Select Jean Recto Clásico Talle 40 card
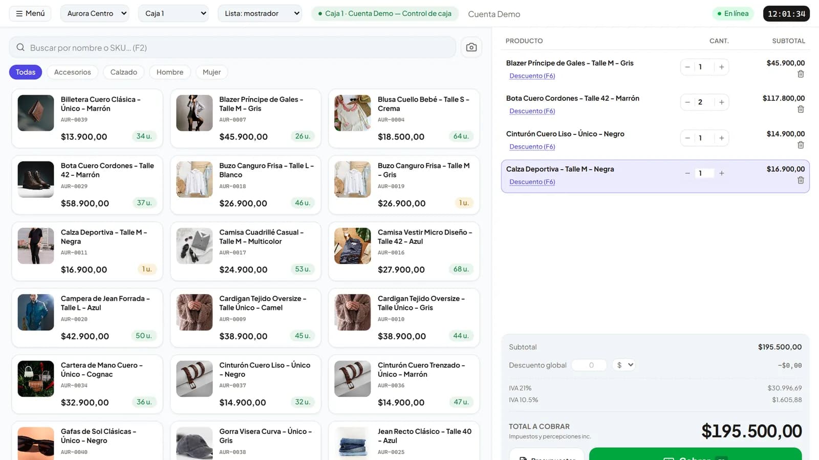This screenshot has width=819, height=460. coord(404,442)
